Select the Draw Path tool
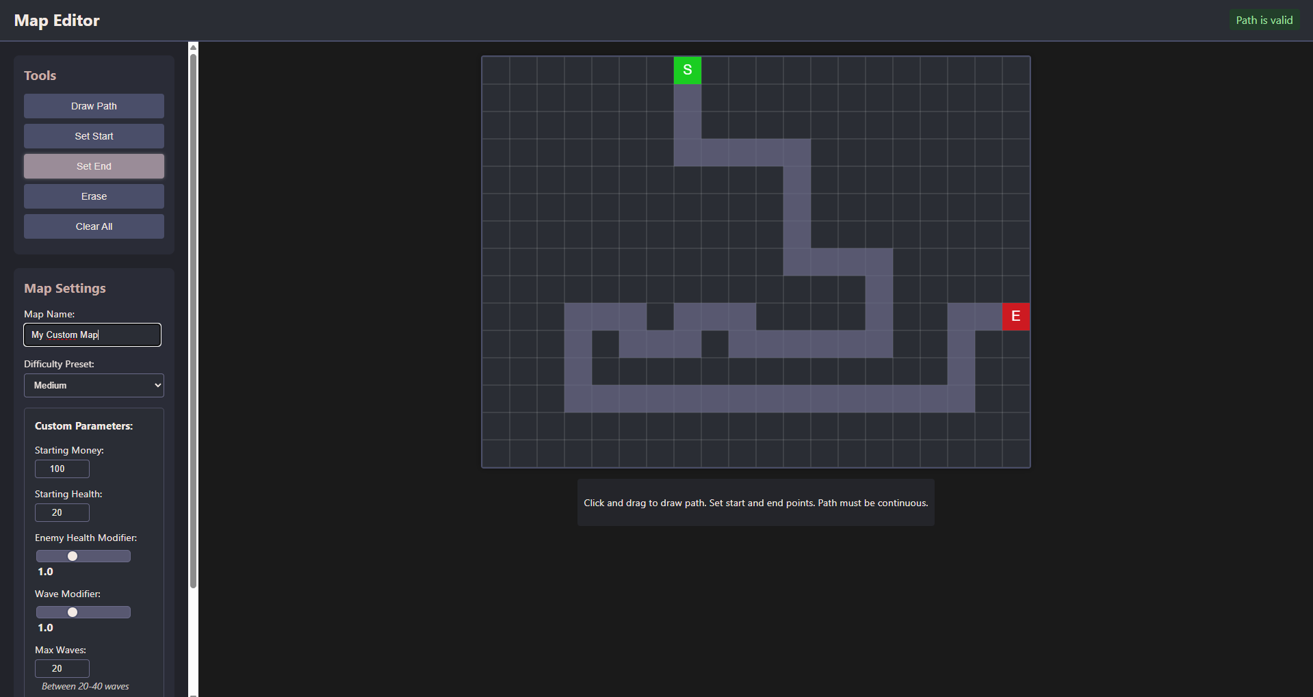 (x=94, y=106)
